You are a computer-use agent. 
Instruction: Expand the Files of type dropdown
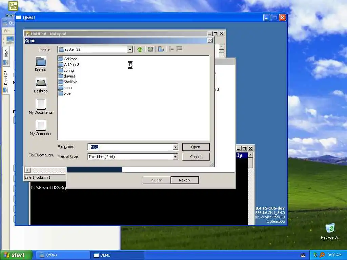175,156
